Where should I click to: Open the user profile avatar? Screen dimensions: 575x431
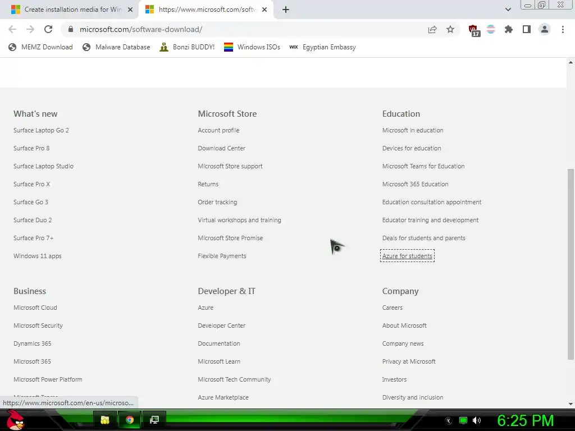(x=545, y=29)
